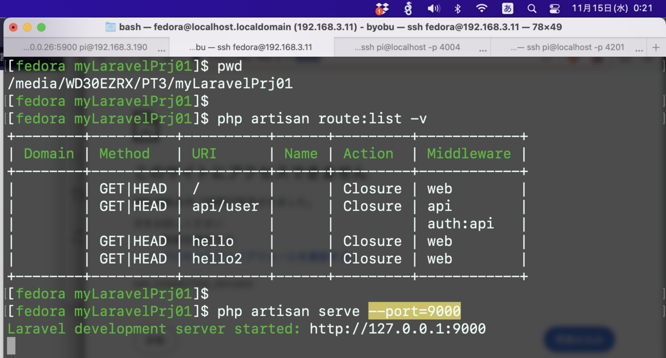Screen dimensions: 666x358
Task: Click the folder proxy icon in title bar
Action: [110, 27]
